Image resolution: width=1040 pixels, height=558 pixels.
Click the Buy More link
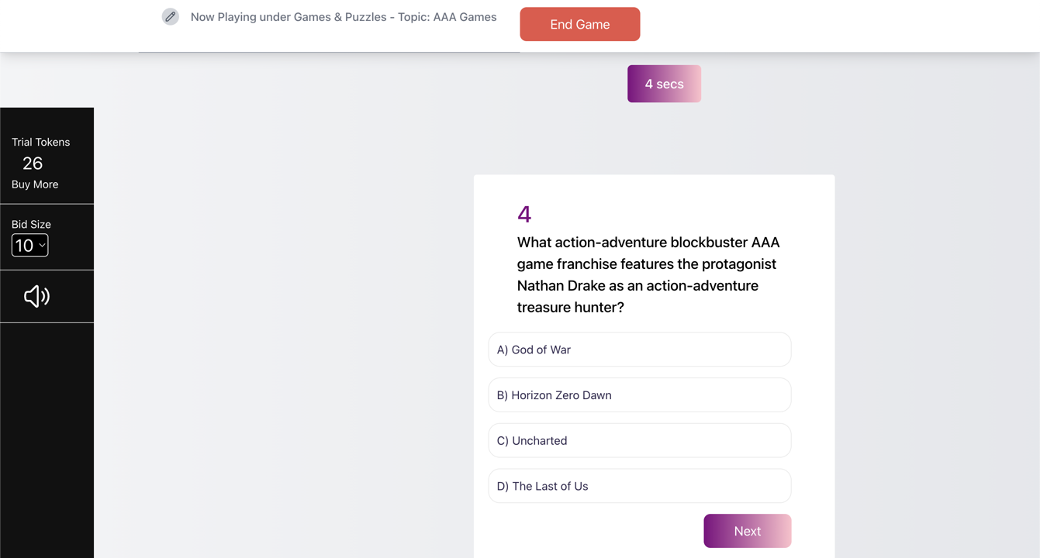pyautogui.click(x=35, y=184)
